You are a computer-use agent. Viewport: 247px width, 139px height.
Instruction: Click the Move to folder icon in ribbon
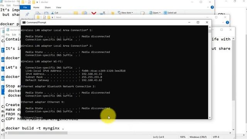point(76,13)
